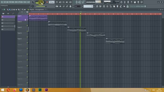
Task: Click the arrow right of pattern selector
Action: tap(94, 6)
